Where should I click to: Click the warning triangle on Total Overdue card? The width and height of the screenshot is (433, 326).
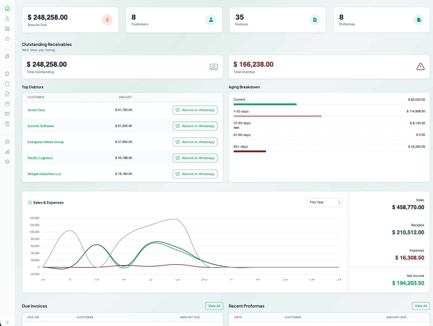420,67
